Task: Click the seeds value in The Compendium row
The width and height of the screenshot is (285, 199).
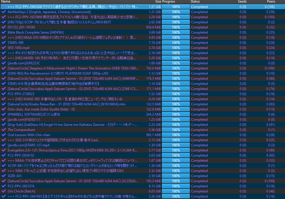Action: pyautogui.click(x=243, y=130)
